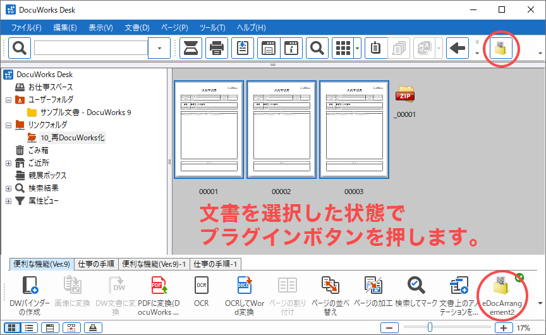
Task: Click the printer icon in toolbar
Action: tap(217, 47)
